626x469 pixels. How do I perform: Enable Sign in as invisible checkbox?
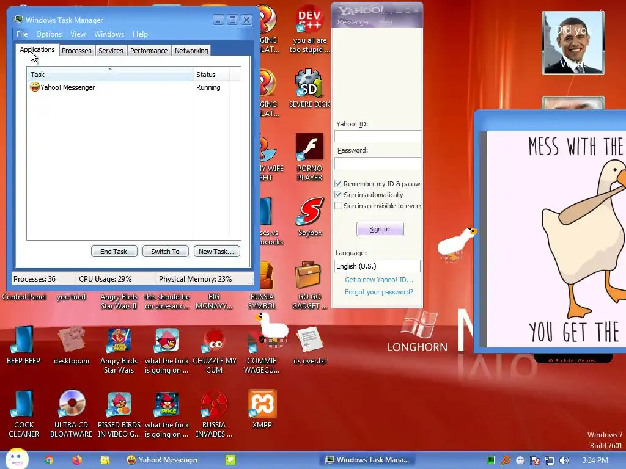[x=338, y=206]
